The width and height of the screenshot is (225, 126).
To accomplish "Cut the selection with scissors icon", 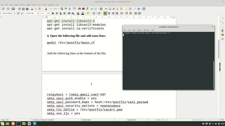I will click(x=32, y=9).
